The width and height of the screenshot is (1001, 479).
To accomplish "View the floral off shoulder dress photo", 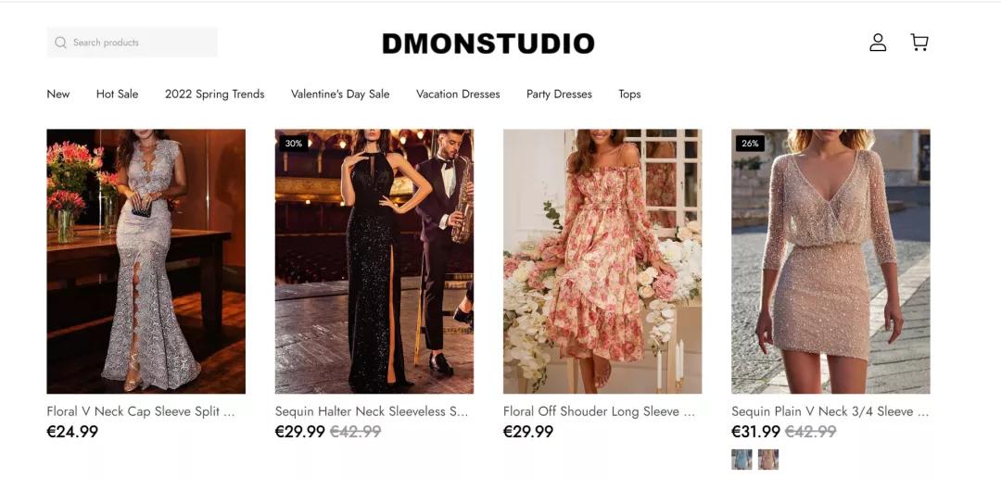I will pos(602,261).
